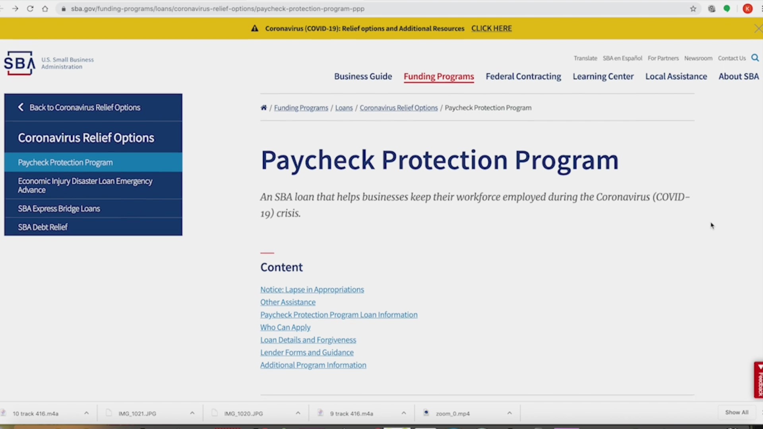Click Funding Programs in the breadcrumb

(301, 108)
